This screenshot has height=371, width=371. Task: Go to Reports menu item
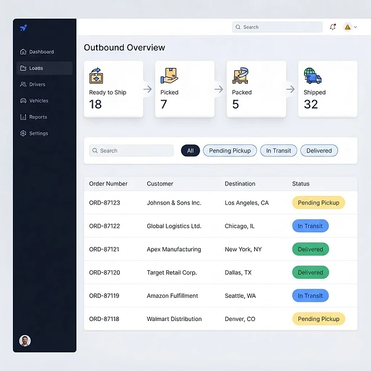(44, 117)
